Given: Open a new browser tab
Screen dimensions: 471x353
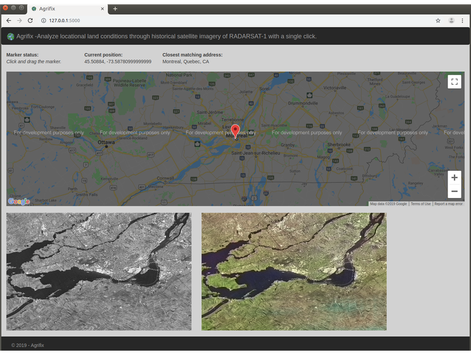Looking at the screenshot, I should coord(115,9).
